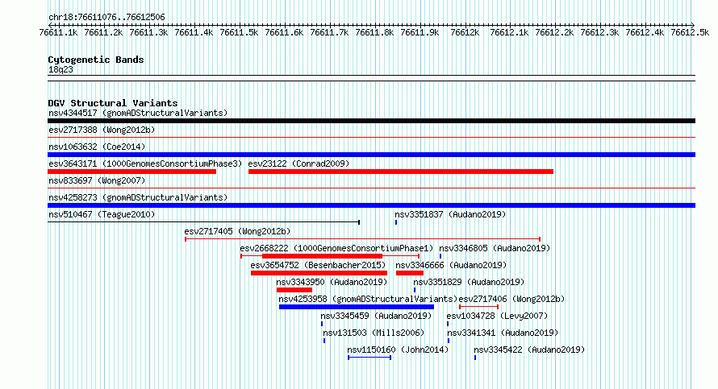Screen dimensions: 718x389
Task: Click nsv3345459 (Audano2019) label
Action: (376, 316)
